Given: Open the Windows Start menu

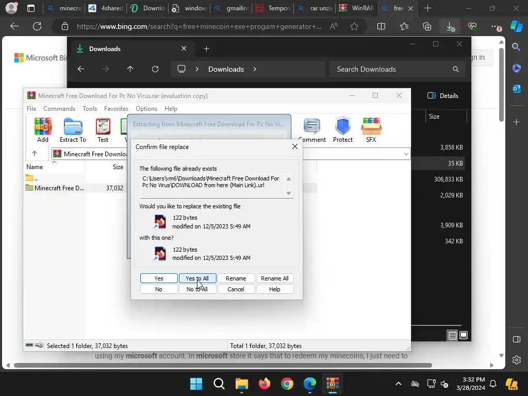Looking at the screenshot, I should click(196, 384).
